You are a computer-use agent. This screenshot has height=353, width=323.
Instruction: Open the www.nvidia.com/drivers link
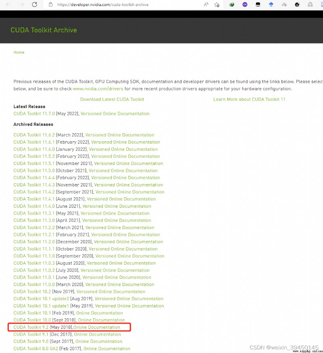(x=98, y=89)
